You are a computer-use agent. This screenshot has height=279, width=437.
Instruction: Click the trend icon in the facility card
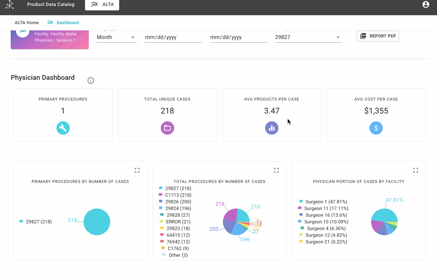23,31
